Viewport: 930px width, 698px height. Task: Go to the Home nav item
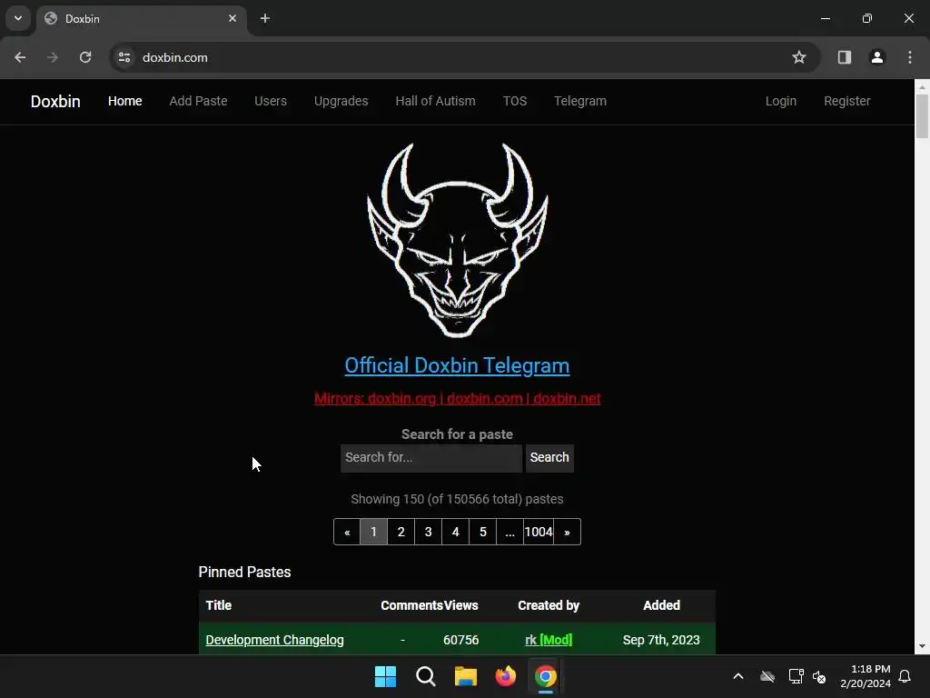(x=124, y=101)
